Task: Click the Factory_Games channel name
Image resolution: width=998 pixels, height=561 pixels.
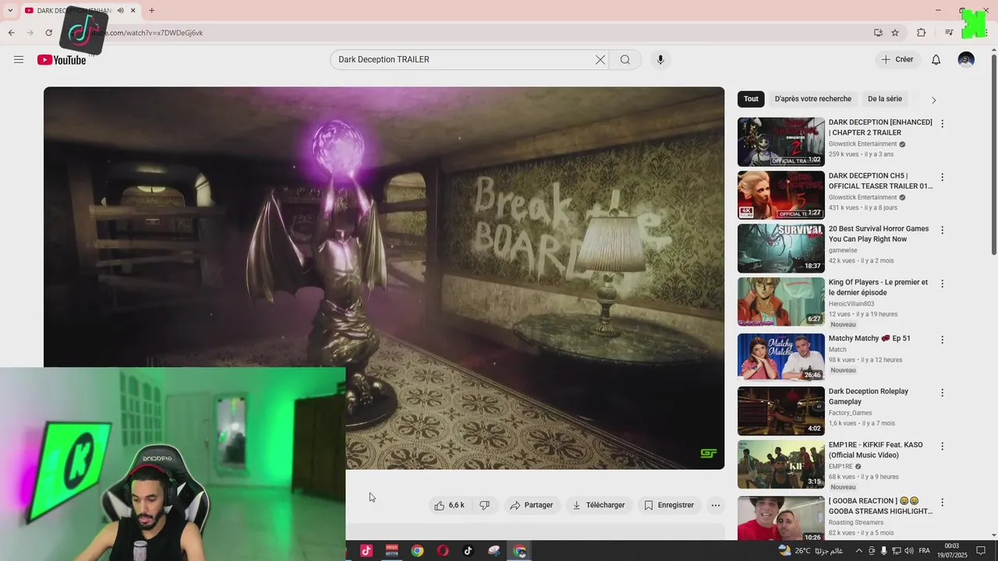Action: pyautogui.click(x=850, y=413)
